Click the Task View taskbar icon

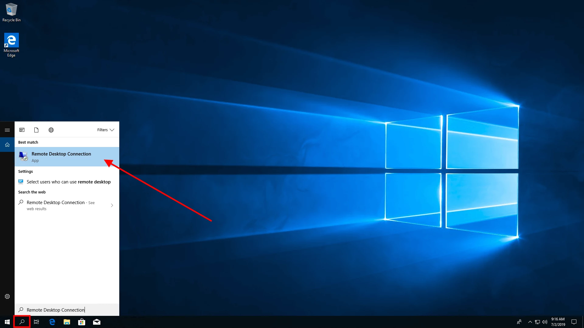[37, 322]
